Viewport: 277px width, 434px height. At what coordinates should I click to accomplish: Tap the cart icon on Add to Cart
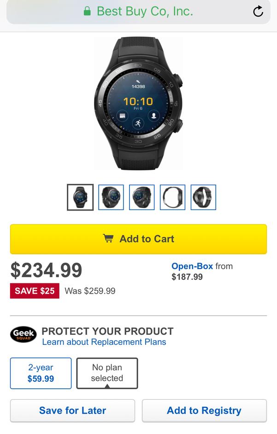pos(108,238)
